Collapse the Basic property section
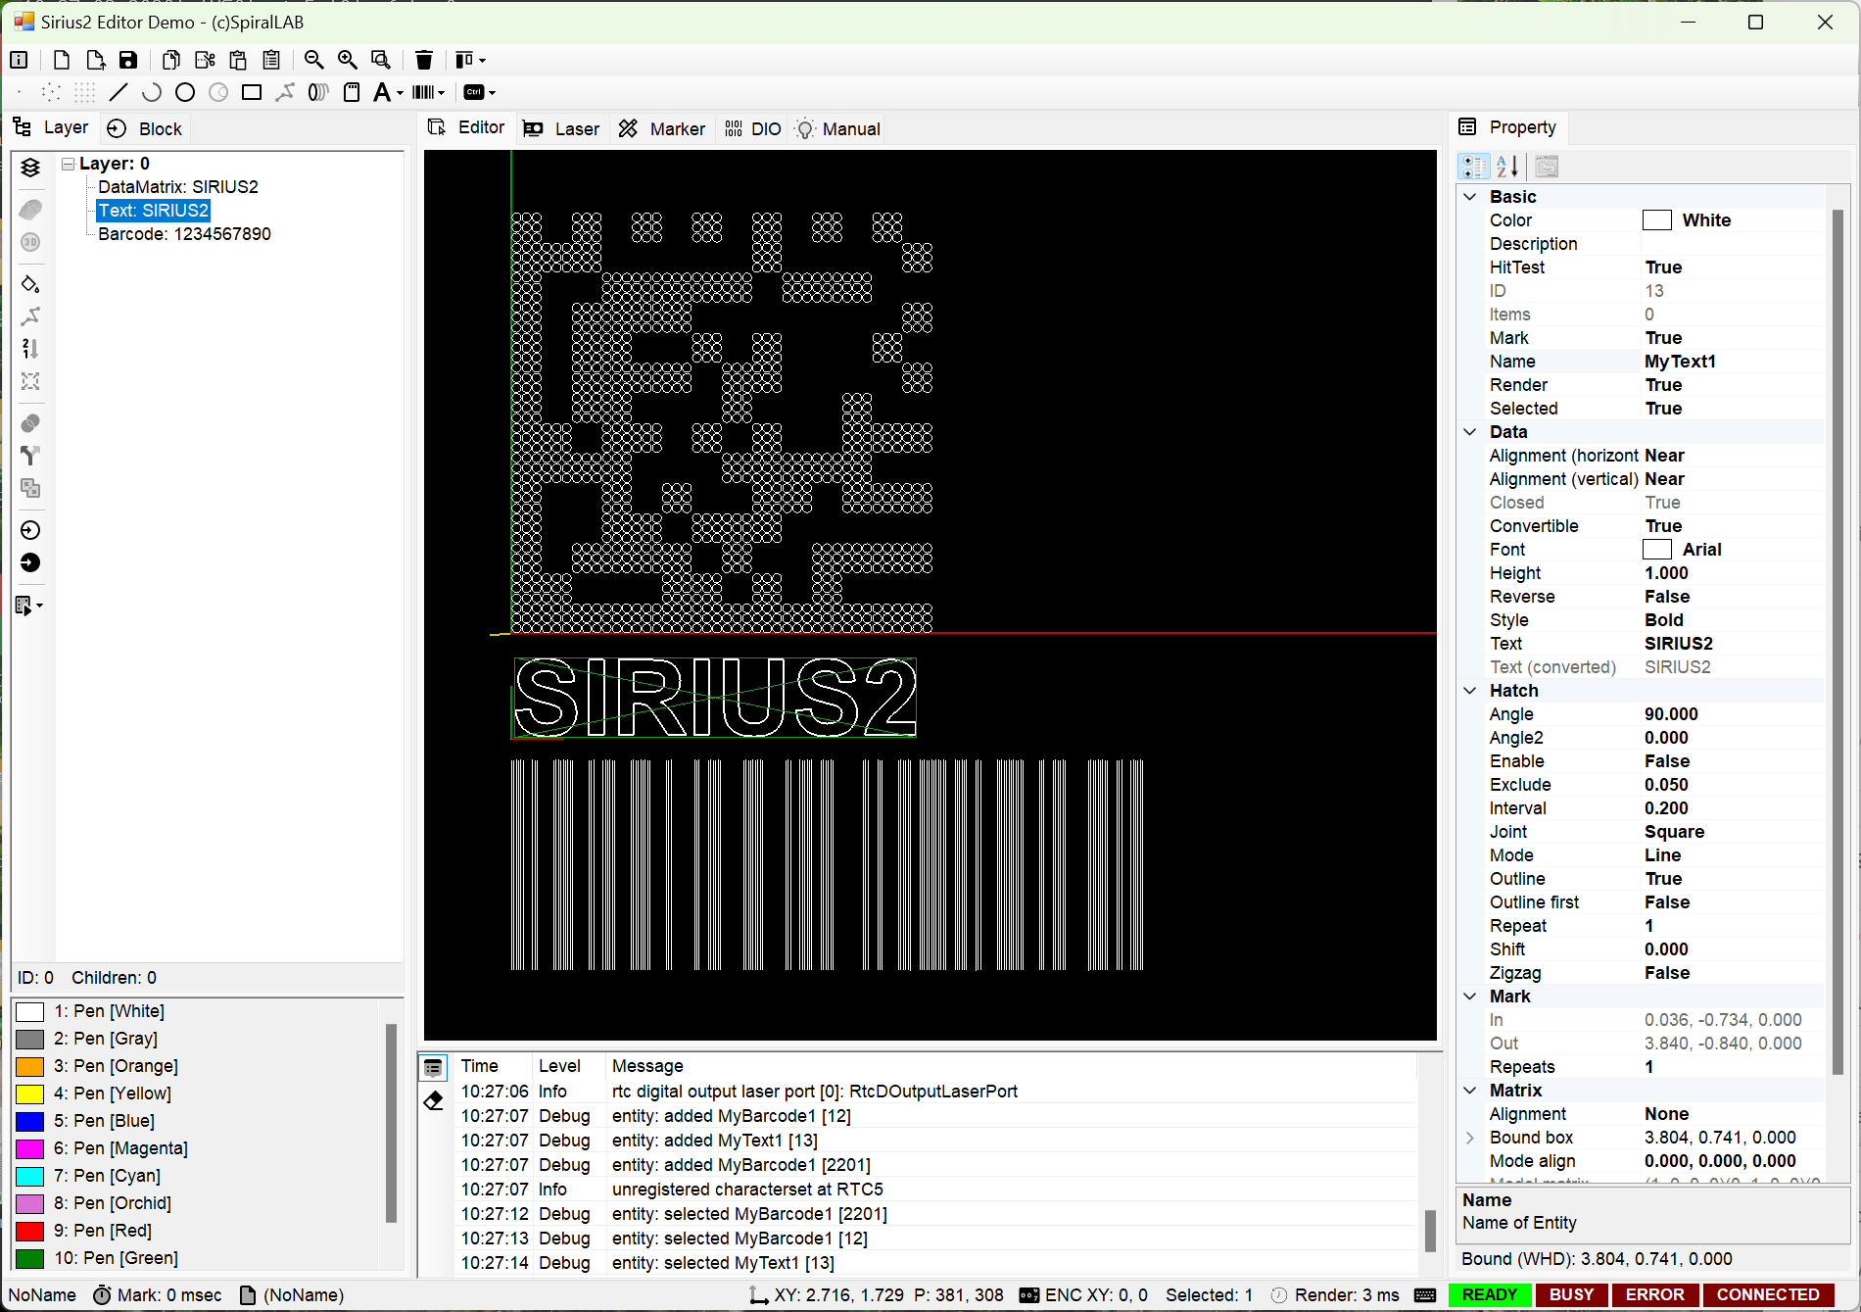This screenshot has height=1312, width=1861. 1470,197
